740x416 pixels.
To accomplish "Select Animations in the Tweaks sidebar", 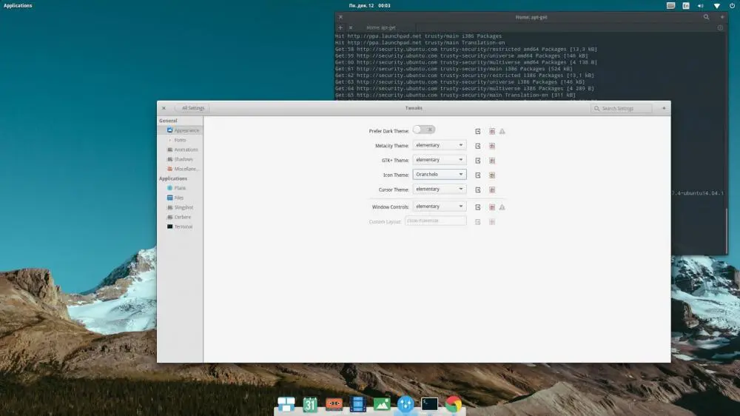I will [181, 150].
